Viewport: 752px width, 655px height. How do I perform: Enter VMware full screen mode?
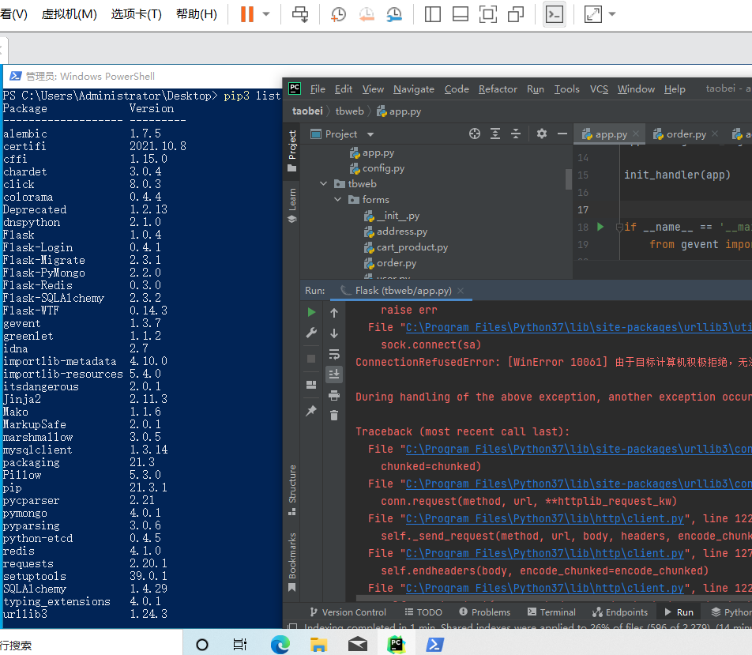tap(488, 14)
